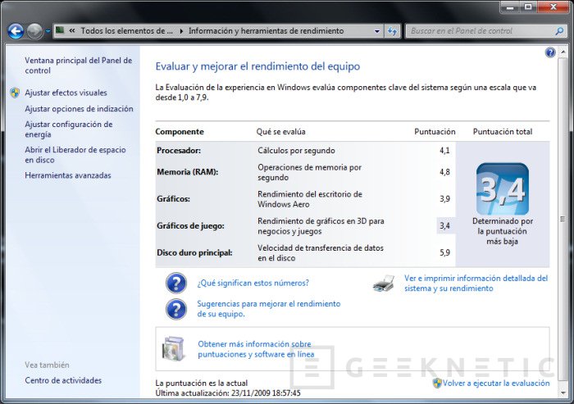Click the scrollbar down arrow
The height and width of the screenshot is (404, 574).
pos(563,393)
